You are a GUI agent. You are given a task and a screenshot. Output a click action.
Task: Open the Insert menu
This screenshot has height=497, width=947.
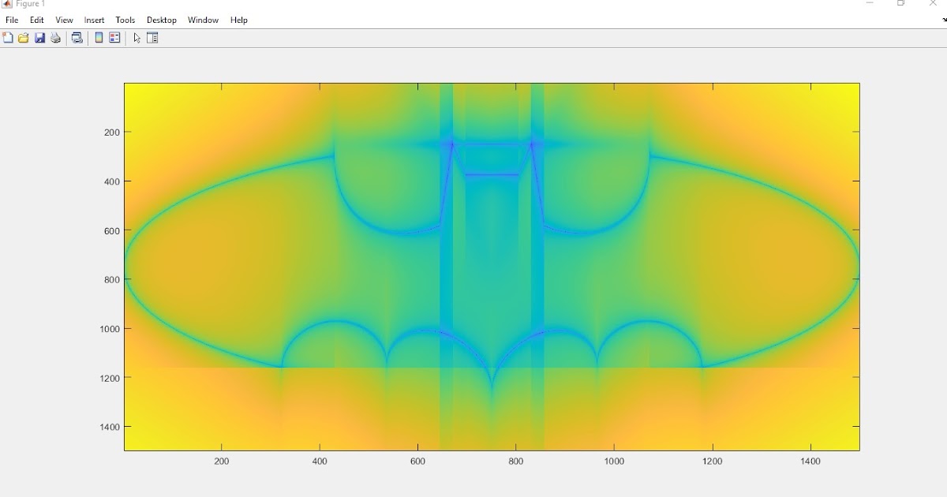[x=94, y=20]
